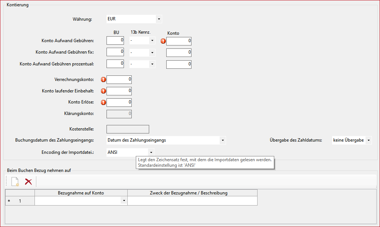Click warning icon beside Konto laufender Einbehalt
The height and width of the screenshot is (227, 380).
104,91
